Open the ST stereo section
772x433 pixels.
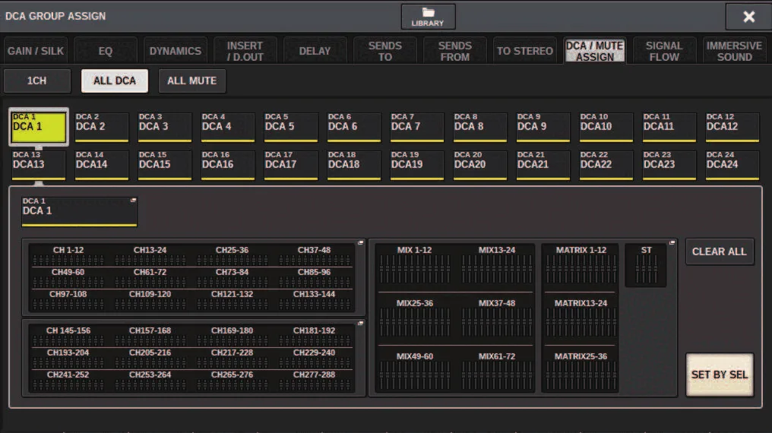coord(646,264)
